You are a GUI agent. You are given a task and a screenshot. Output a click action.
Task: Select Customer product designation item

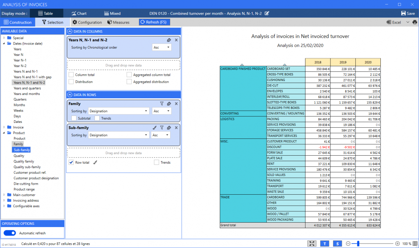pyautogui.click(x=36, y=178)
